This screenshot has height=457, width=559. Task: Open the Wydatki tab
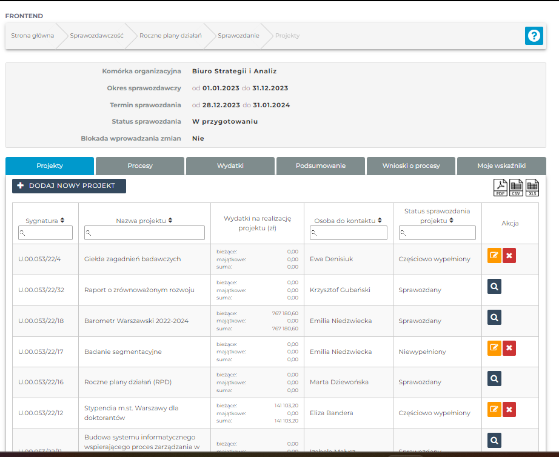click(x=230, y=165)
